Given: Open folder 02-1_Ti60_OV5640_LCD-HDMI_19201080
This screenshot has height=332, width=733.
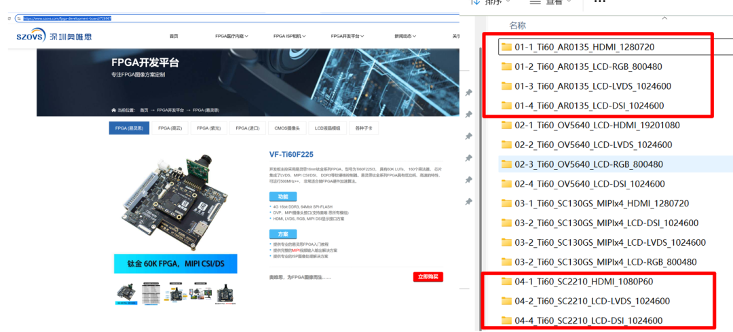Looking at the screenshot, I should pyautogui.click(x=590, y=126).
